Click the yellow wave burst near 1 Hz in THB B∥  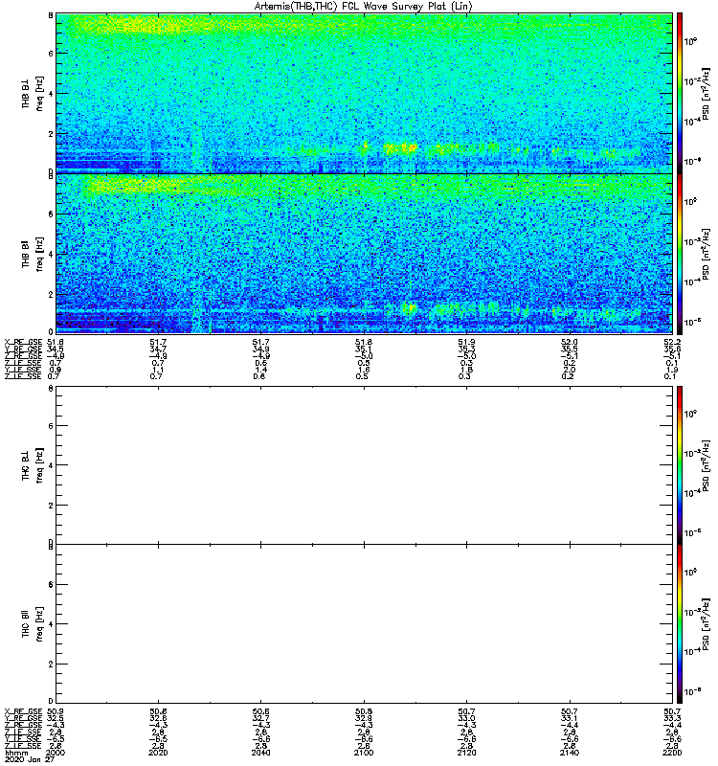pyautogui.click(x=409, y=307)
